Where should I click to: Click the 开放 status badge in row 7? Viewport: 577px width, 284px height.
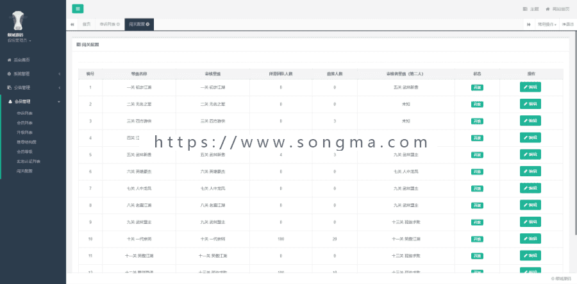(x=477, y=188)
